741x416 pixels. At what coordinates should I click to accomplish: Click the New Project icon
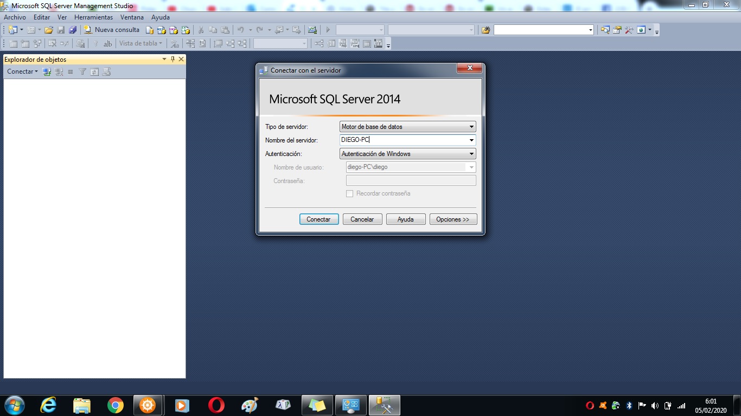(x=12, y=30)
